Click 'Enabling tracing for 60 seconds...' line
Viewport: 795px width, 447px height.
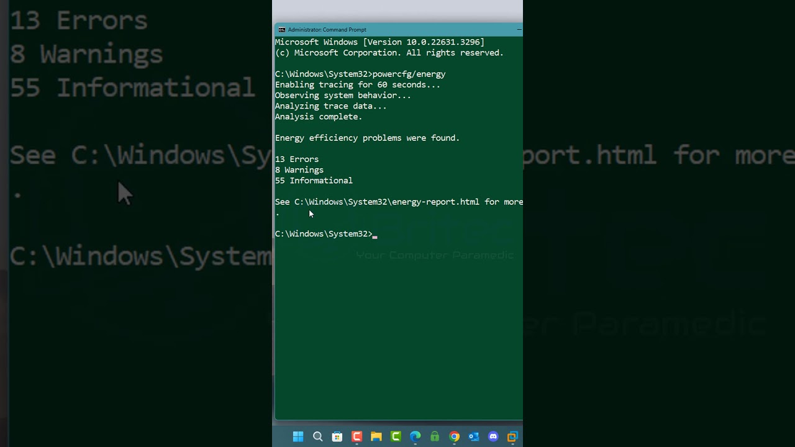pyautogui.click(x=358, y=84)
